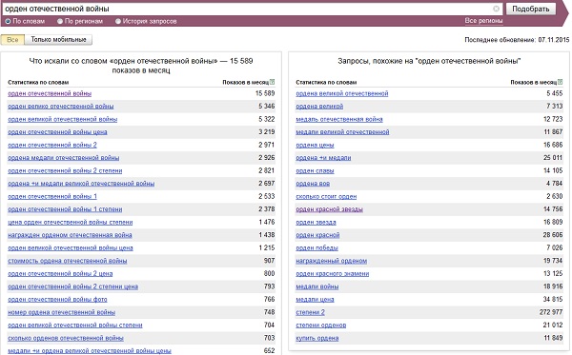Open link орден отечественной войны

click(x=50, y=93)
